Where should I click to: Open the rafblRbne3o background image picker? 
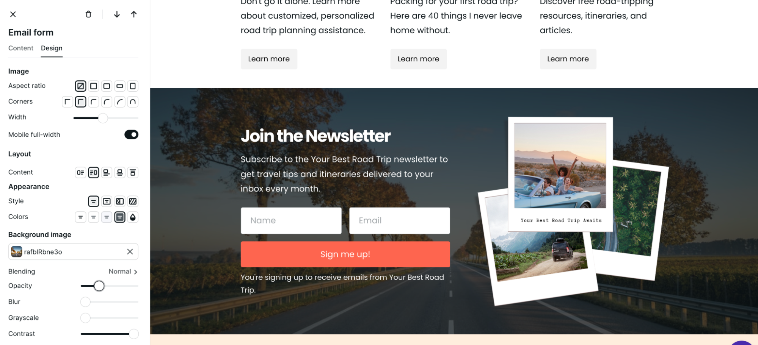[67, 252]
